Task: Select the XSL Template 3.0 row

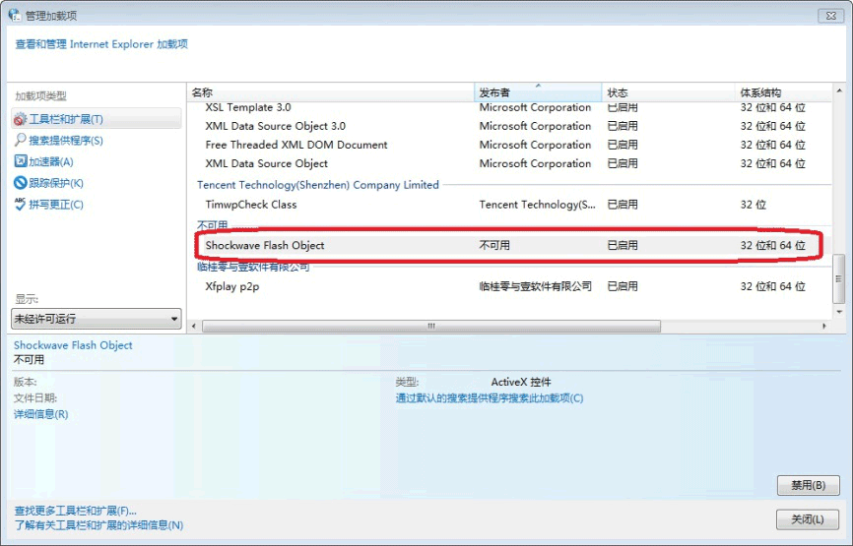Action: 509,107
